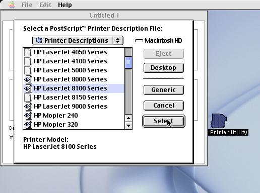
Task: Open the Apple menu
Action: [x=12, y=5]
